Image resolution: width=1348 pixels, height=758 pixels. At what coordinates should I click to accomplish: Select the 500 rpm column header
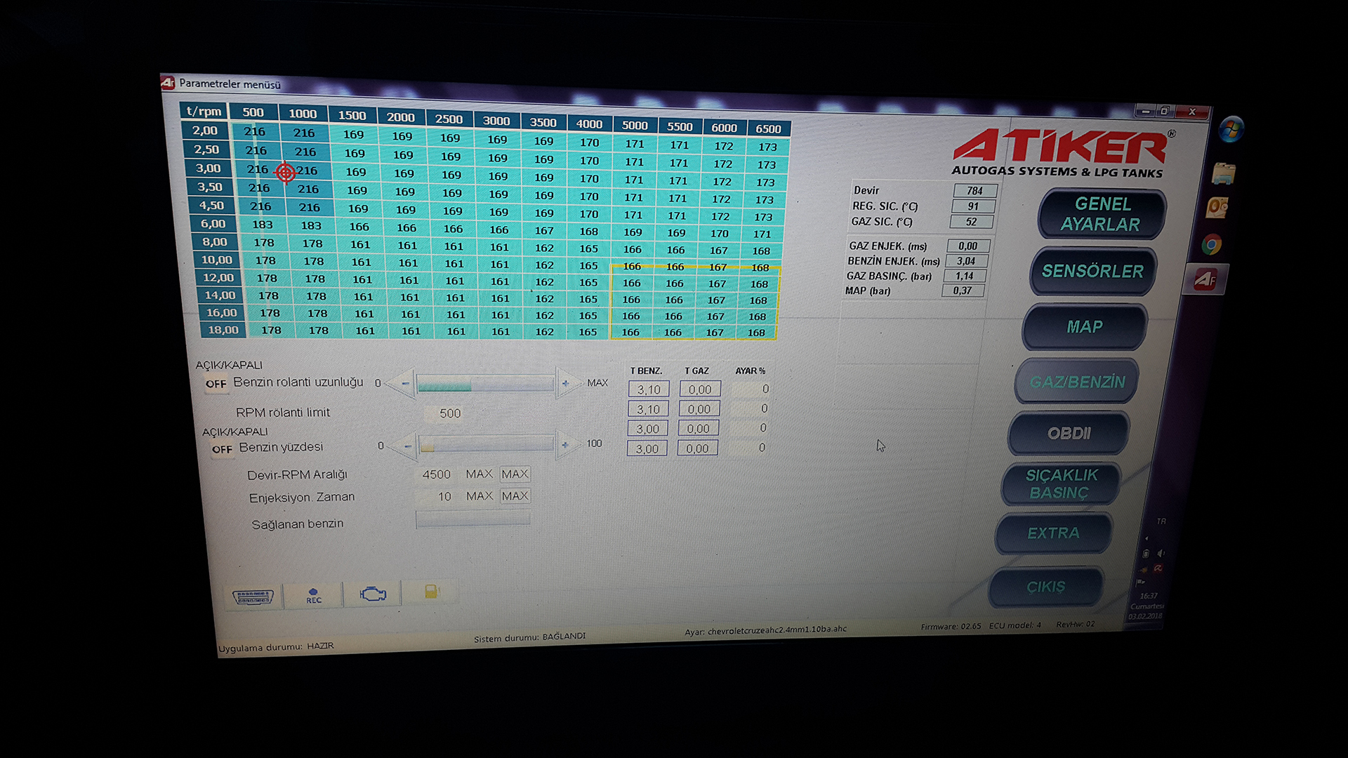[253, 112]
